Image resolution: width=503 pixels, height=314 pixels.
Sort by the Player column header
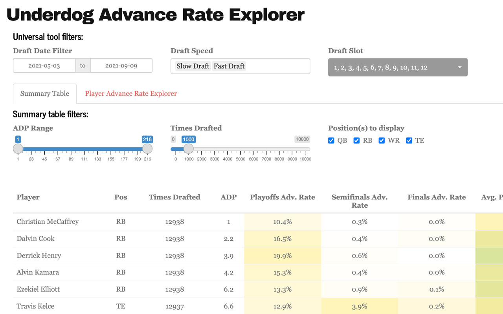click(x=28, y=197)
